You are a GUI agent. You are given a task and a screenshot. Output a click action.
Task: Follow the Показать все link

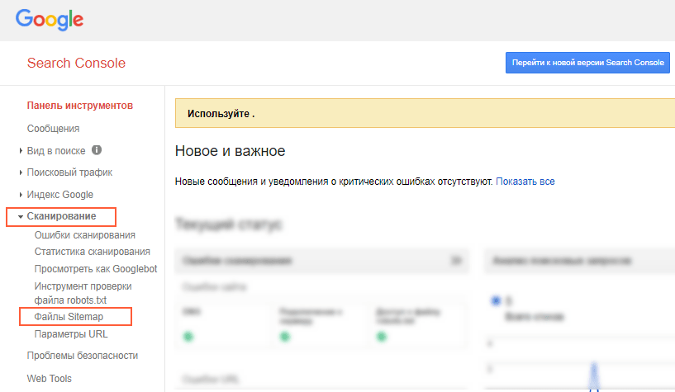tap(525, 182)
